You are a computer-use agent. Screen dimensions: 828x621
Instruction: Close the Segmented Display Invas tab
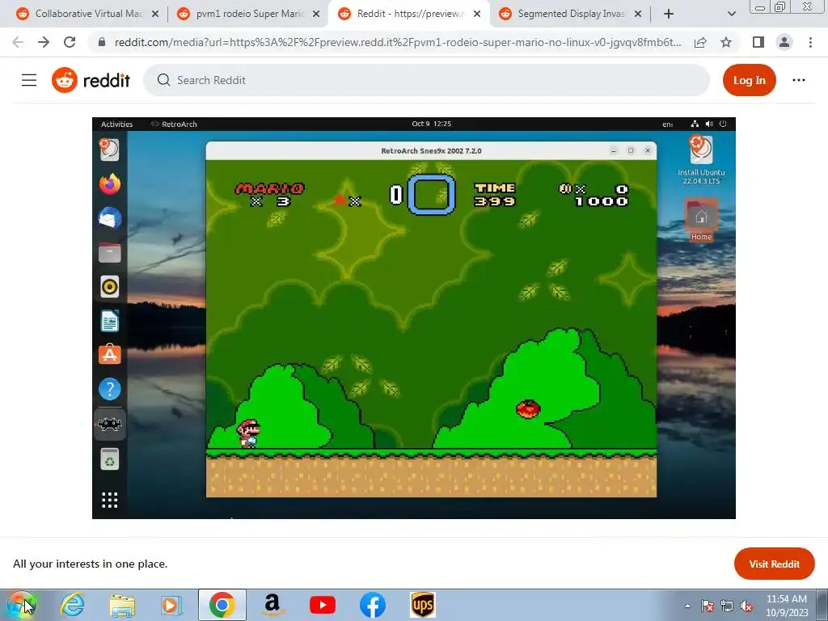638,15
